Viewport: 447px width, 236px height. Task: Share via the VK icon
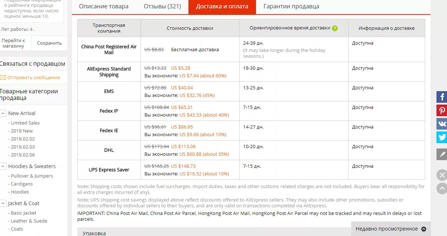coord(442,124)
